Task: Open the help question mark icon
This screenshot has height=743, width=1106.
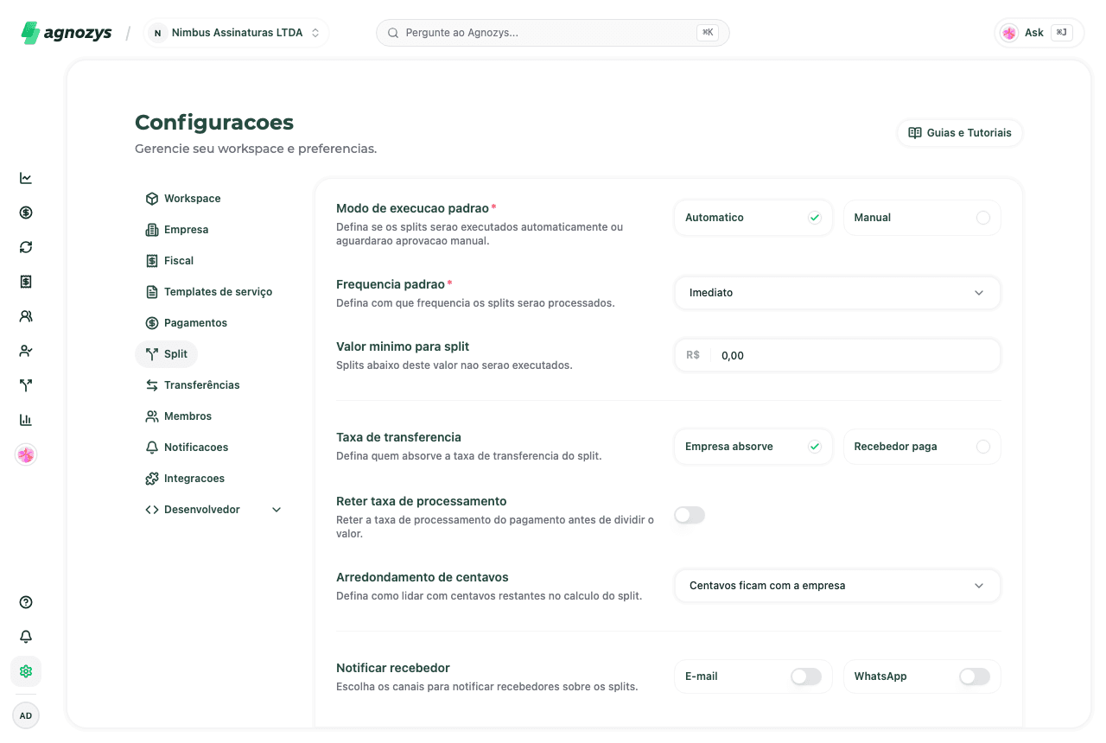Action: coord(26,602)
